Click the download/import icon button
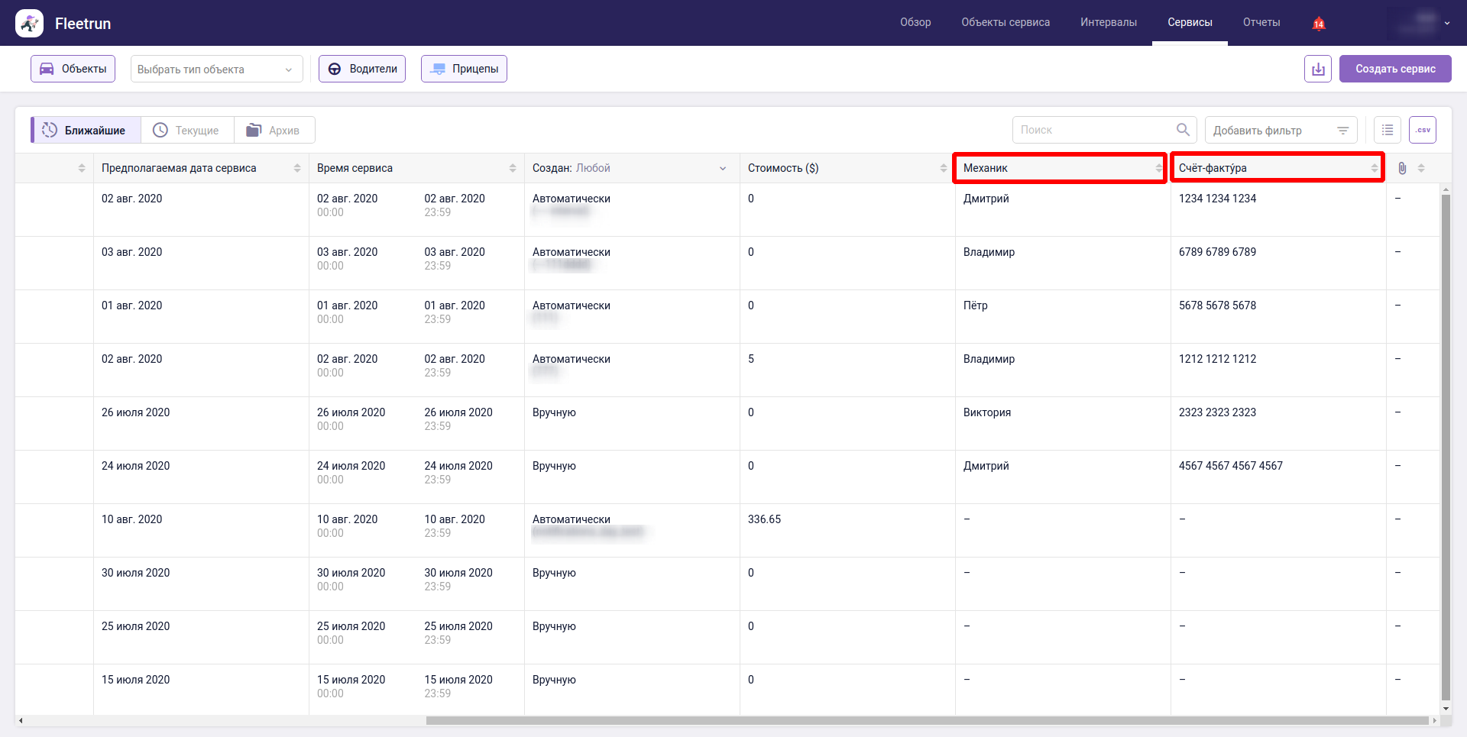1467x737 pixels. (x=1317, y=69)
